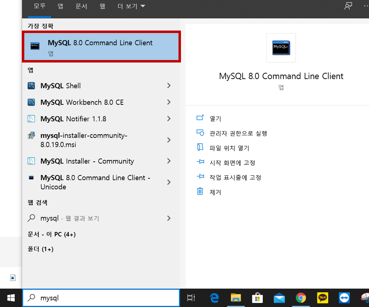Open Google Chrome from taskbar
This screenshot has height=307, width=369.
[301, 298]
